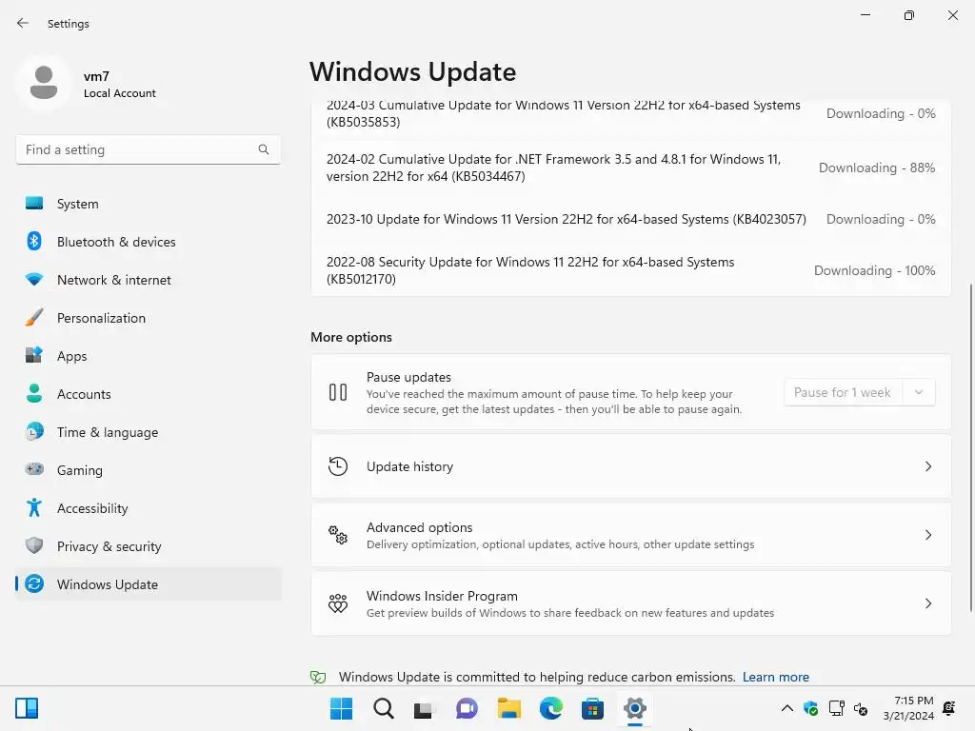This screenshot has height=731, width=975.
Task: Select Windows Update in the sidebar
Action: pyautogui.click(x=149, y=584)
